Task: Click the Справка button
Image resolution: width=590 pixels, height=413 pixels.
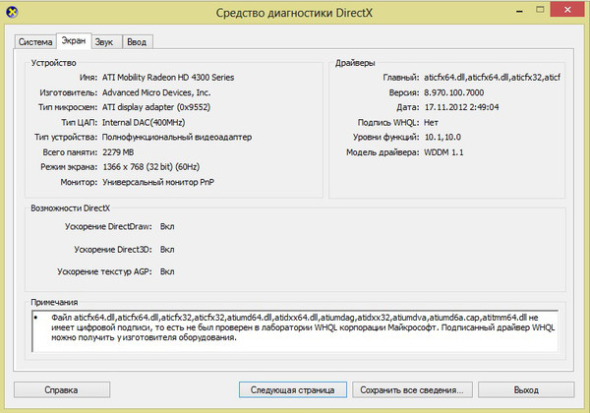Action: pos(62,389)
